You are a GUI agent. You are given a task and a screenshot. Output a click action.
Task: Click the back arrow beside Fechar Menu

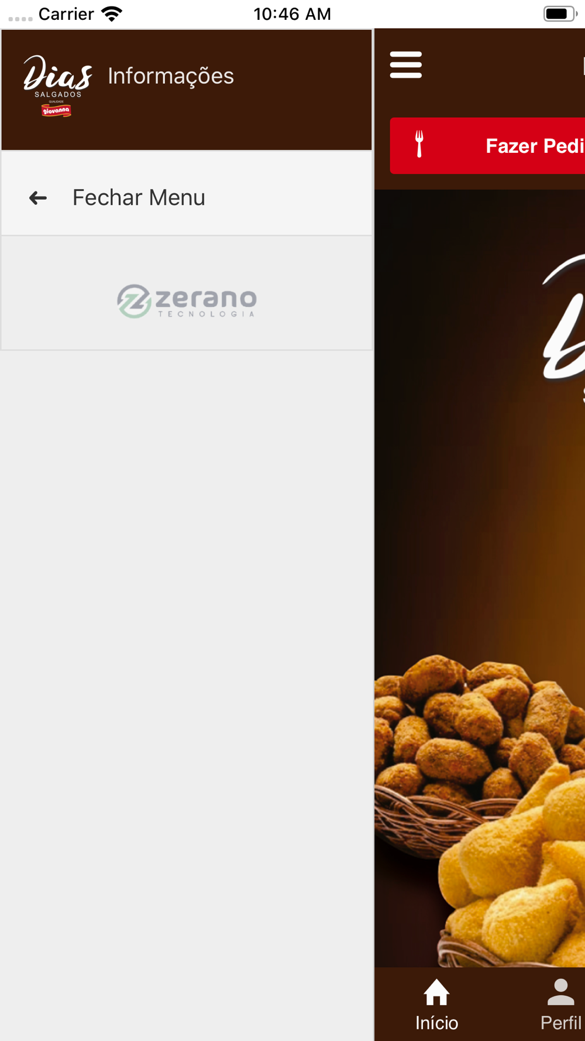click(x=38, y=198)
